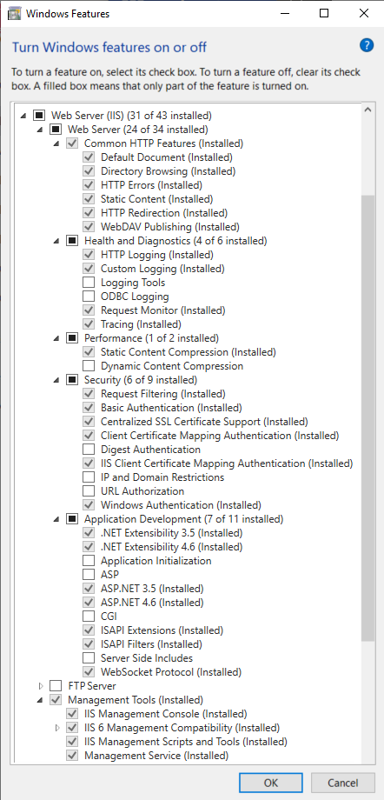The height and width of the screenshot is (800, 384).
Task: Enable IP and Domain Restrictions checkbox
Action: (x=89, y=477)
